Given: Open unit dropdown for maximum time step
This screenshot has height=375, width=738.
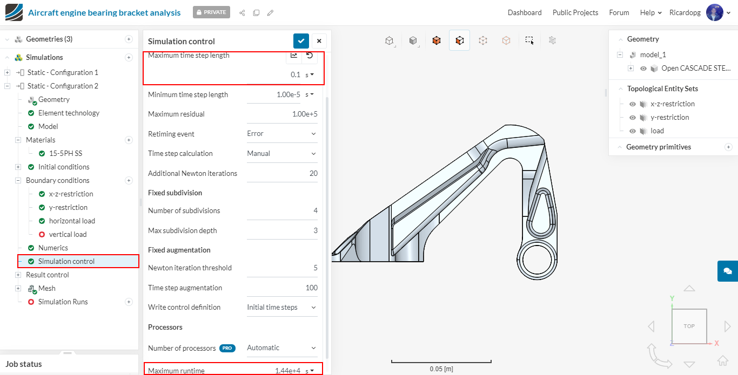Looking at the screenshot, I should coord(310,74).
